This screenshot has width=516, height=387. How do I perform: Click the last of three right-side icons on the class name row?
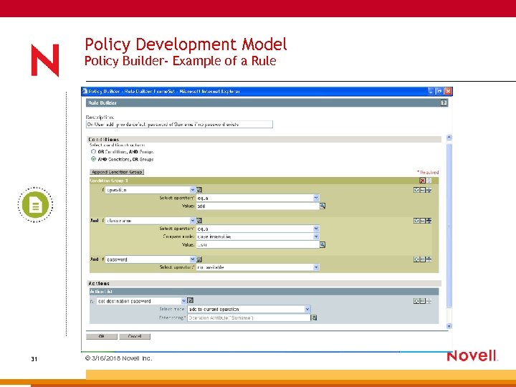[429, 221]
